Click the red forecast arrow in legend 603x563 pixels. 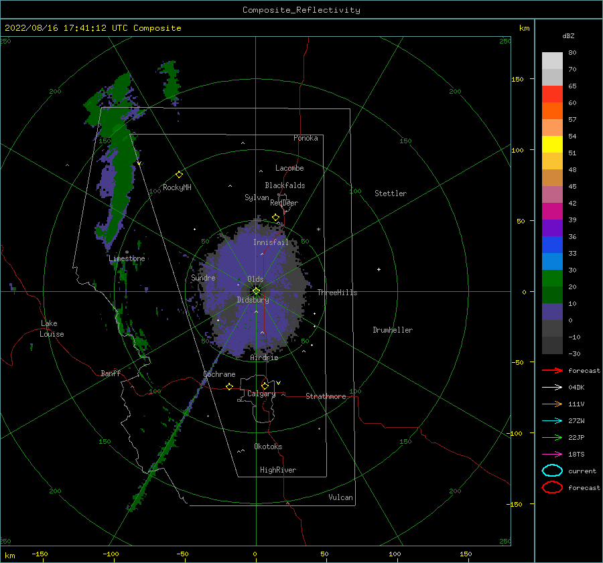552,370
